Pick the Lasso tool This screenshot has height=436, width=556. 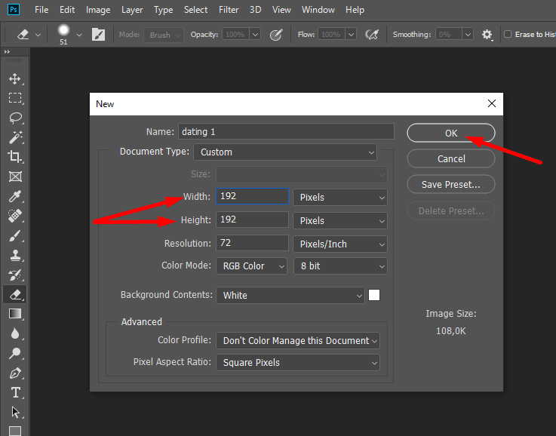[14, 118]
